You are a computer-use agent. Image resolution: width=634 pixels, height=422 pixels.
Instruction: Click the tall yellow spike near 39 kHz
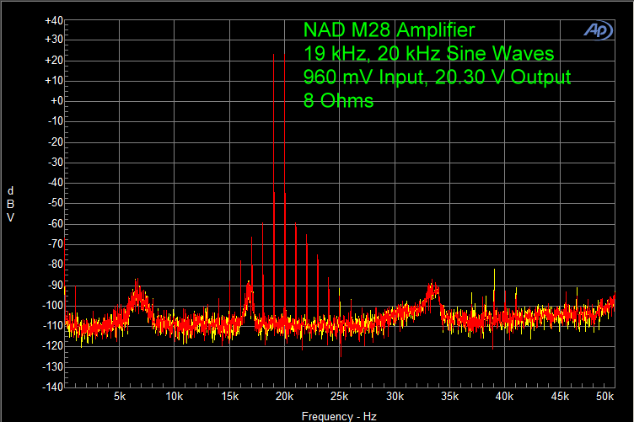pyautogui.click(x=493, y=271)
